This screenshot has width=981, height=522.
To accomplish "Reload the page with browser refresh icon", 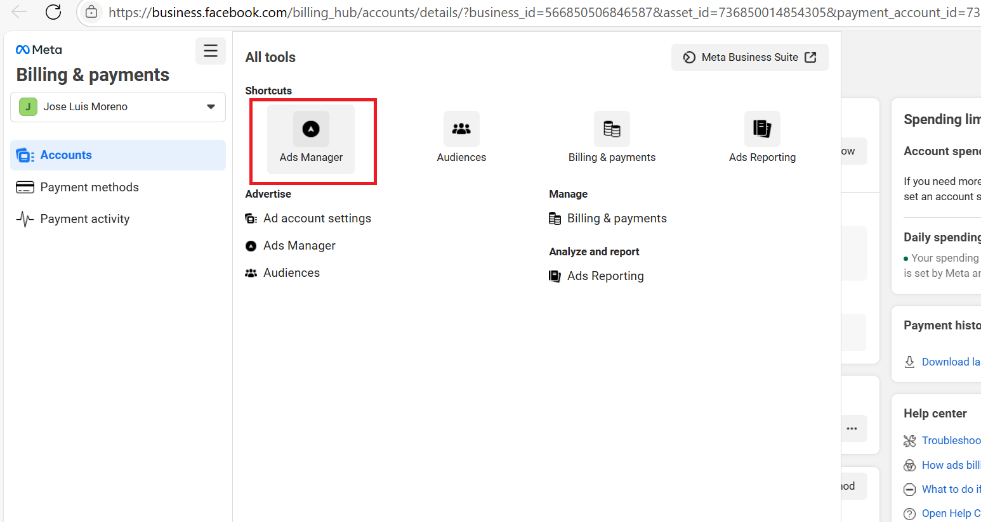I will point(53,12).
